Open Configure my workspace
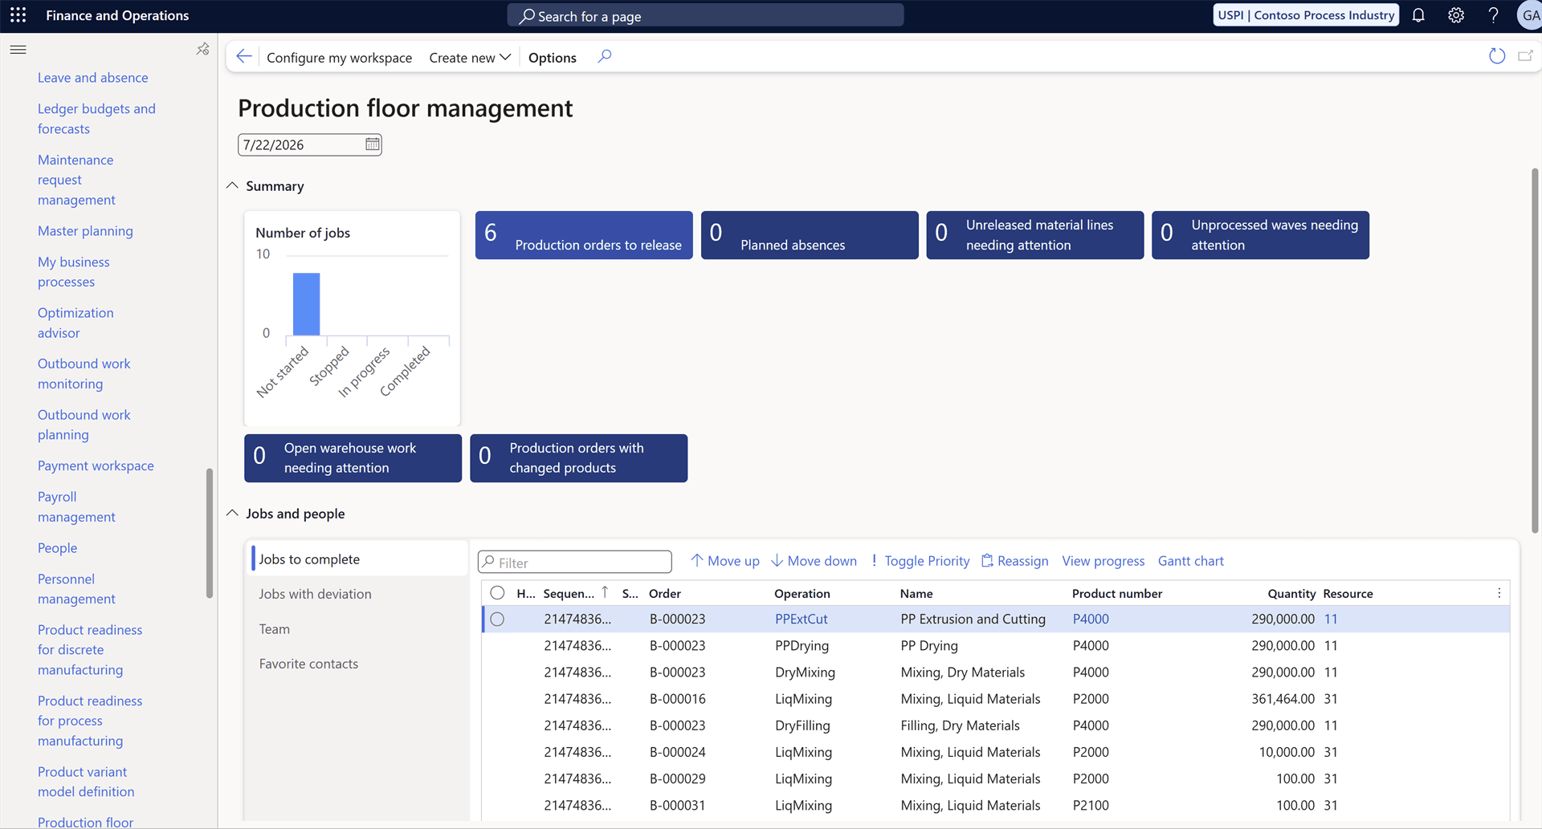The height and width of the screenshot is (829, 1542). tap(339, 57)
